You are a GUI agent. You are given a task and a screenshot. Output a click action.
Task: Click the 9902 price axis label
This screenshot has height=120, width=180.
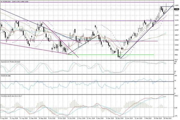pyautogui.click(x=176, y=55)
